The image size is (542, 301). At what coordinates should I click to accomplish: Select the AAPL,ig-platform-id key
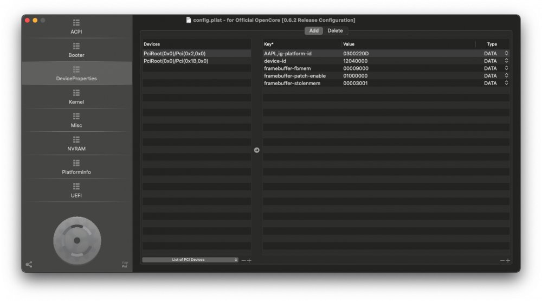pos(288,53)
